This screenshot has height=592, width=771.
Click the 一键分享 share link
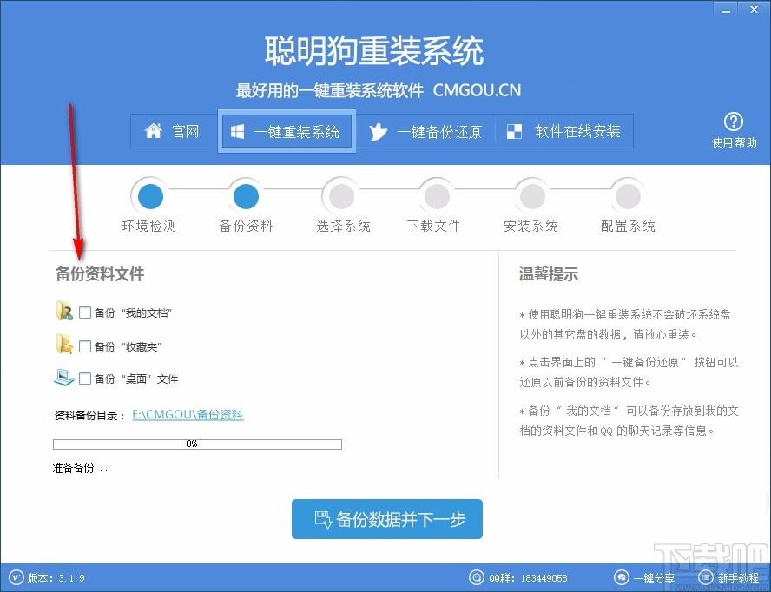click(x=654, y=578)
